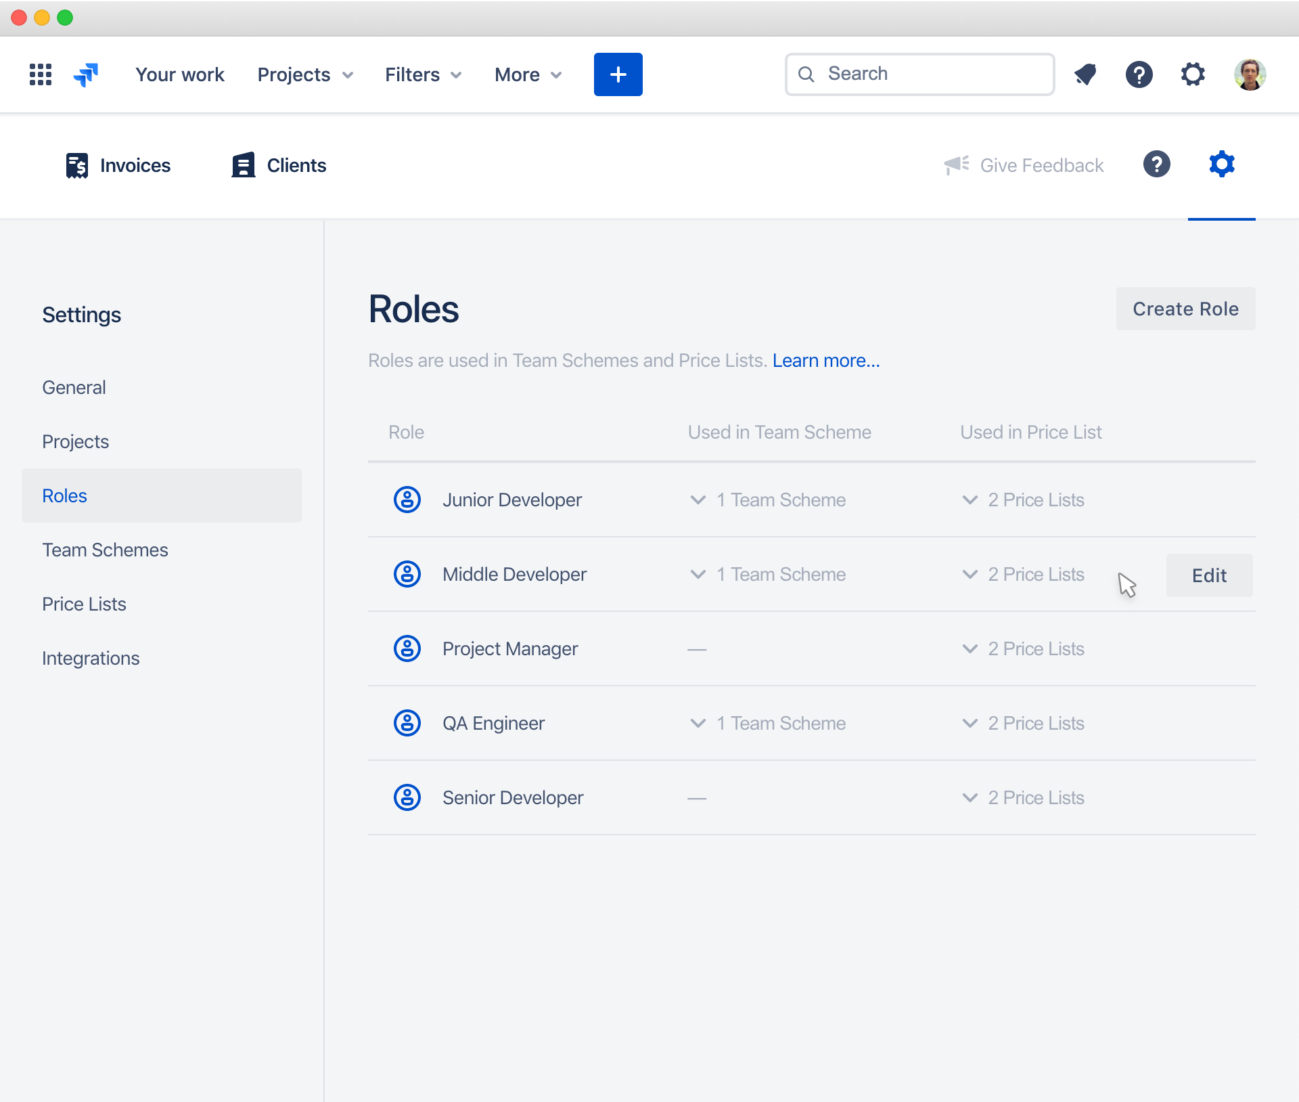Follow the Learn more link

[x=826, y=360]
